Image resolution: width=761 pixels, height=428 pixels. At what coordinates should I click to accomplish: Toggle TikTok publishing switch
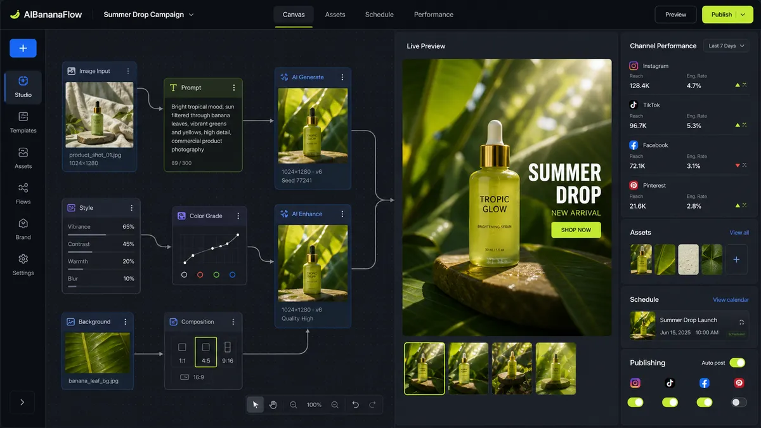click(x=670, y=402)
